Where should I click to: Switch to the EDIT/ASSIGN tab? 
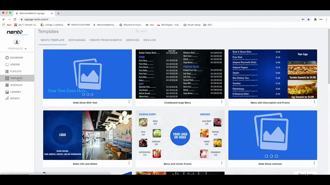click(x=77, y=40)
